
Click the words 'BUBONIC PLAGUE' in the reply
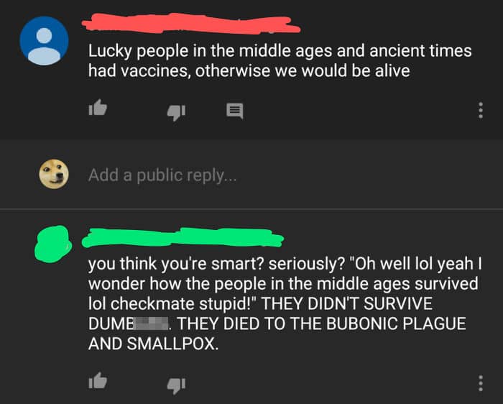tap(396, 323)
